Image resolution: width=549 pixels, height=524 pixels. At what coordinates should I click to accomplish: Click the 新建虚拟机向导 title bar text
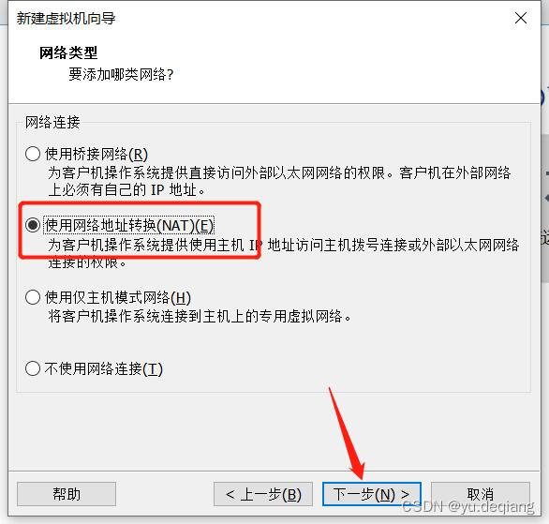(66, 18)
